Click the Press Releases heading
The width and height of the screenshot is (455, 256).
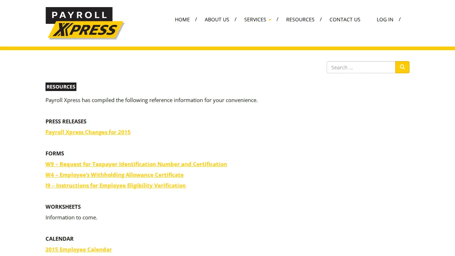tap(66, 121)
